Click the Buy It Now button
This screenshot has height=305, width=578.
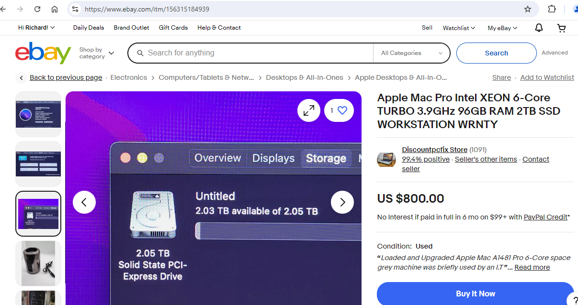pyautogui.click(x=476, y=294)
